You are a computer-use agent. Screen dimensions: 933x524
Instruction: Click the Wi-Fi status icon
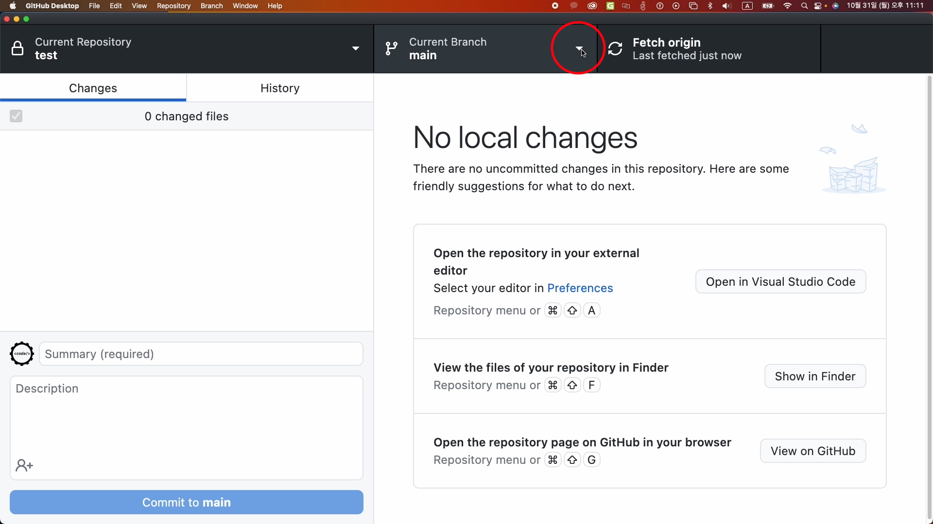click(788, 6)
